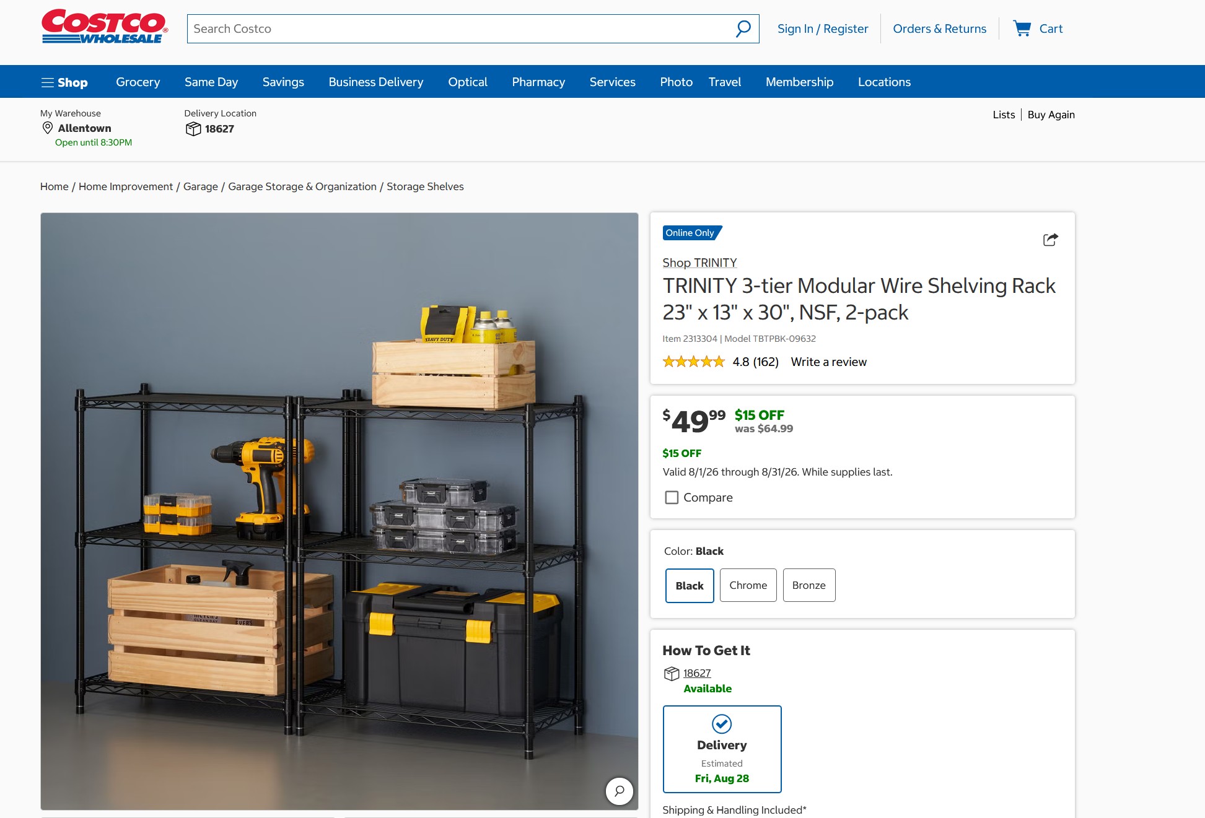Select the Chrome color option
The height and width of the screenshot is (818, 1205).
tap(748, 585)
